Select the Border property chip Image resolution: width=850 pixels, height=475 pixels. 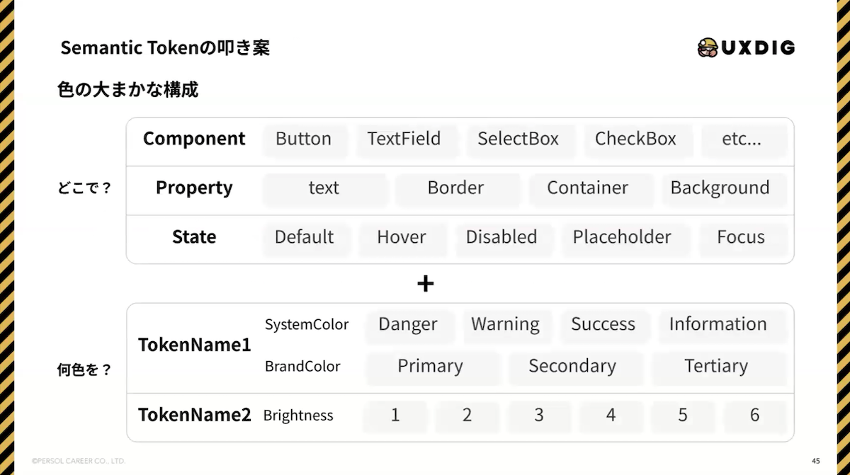tap(456, 188)
